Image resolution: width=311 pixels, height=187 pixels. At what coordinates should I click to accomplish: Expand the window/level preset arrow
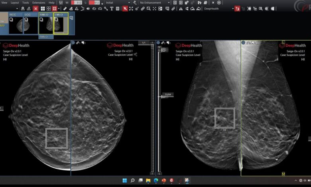click(x=102, y=3)
